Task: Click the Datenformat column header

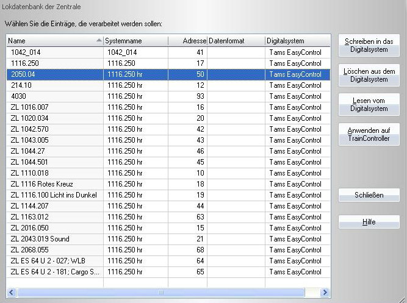Action: coord(235,41)
